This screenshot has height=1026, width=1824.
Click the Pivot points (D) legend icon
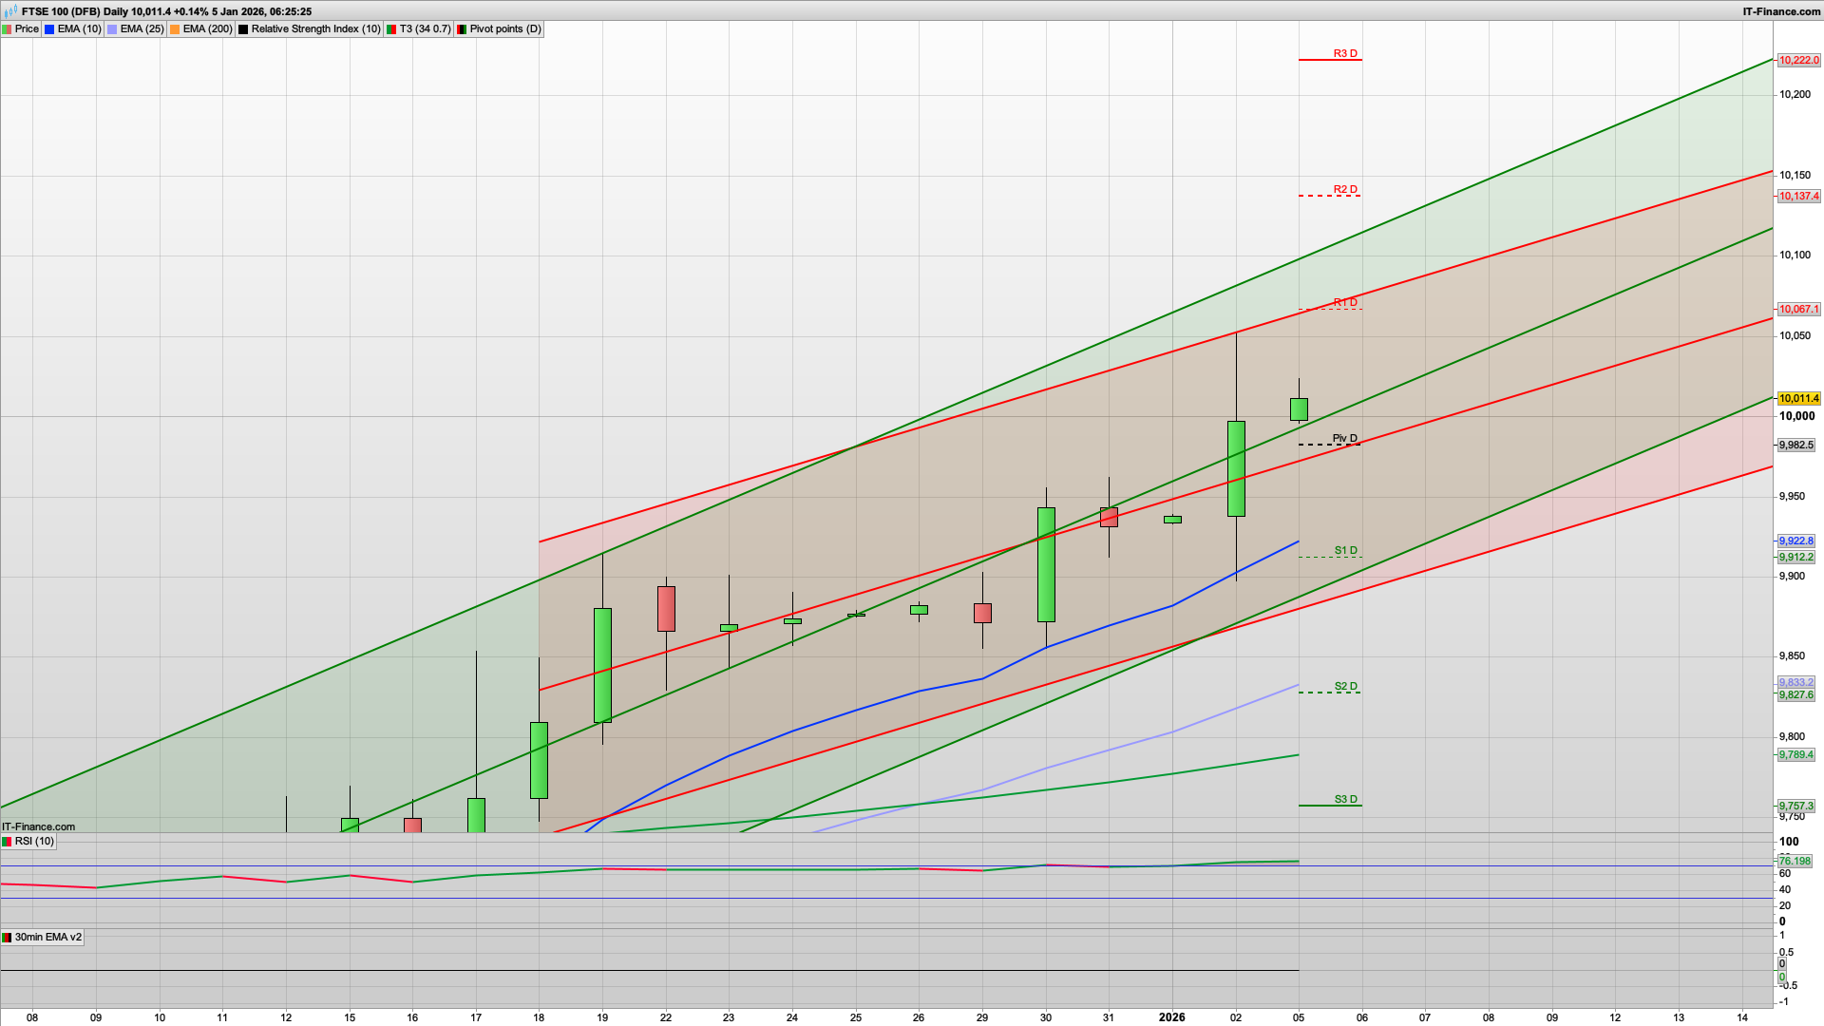461,28
